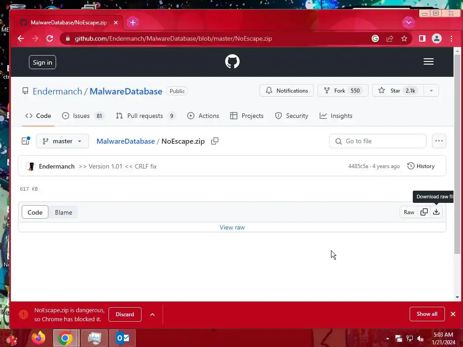Click the Chrome forward arrow
463x347 pixels.
click(x=35, y=39)
